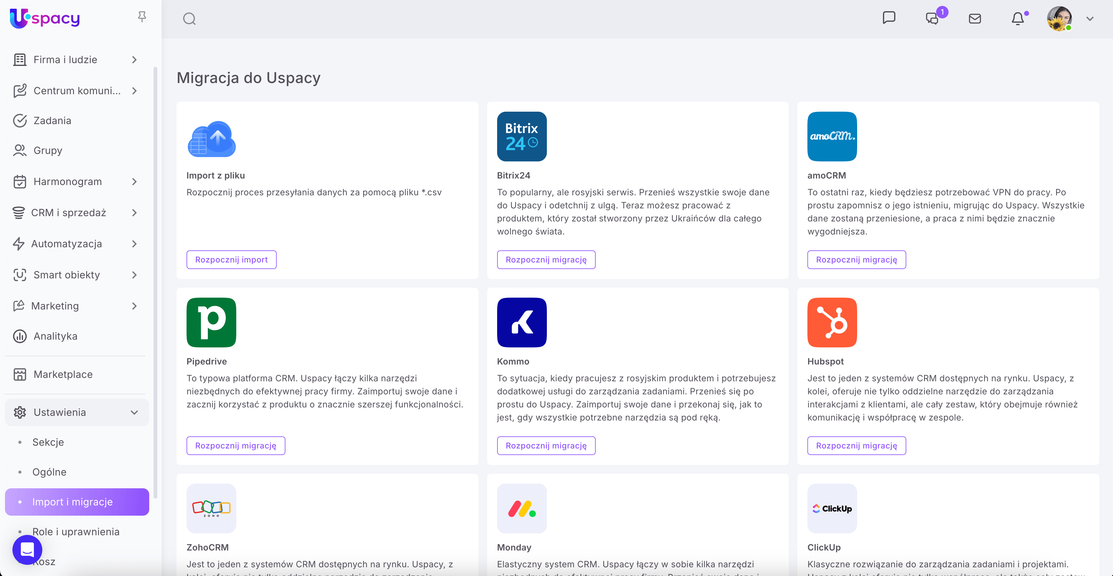Screen dimensions: 1113x576
Task: Open the notifications bell
Action: [1018, 19]
